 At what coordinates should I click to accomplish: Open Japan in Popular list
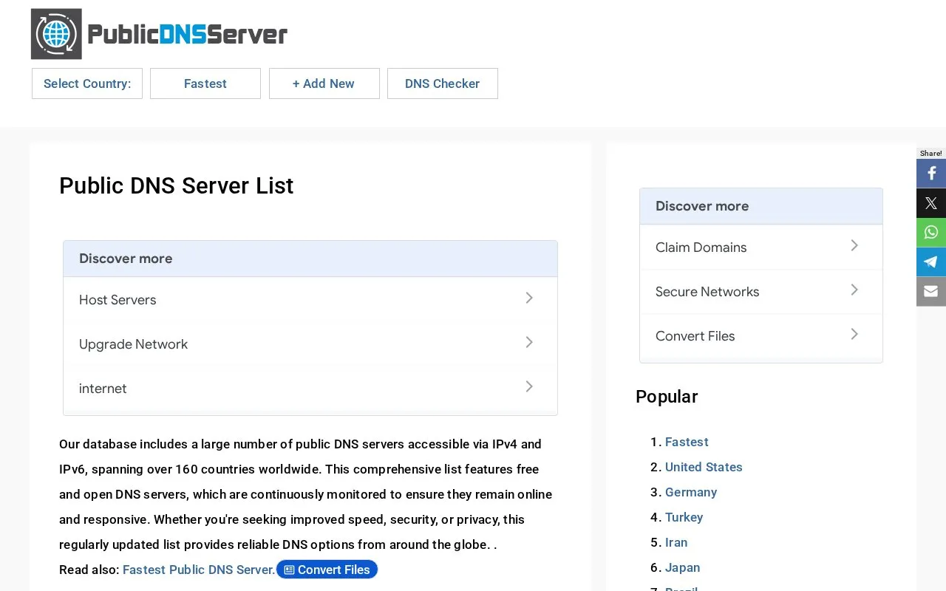click(682, 567)
